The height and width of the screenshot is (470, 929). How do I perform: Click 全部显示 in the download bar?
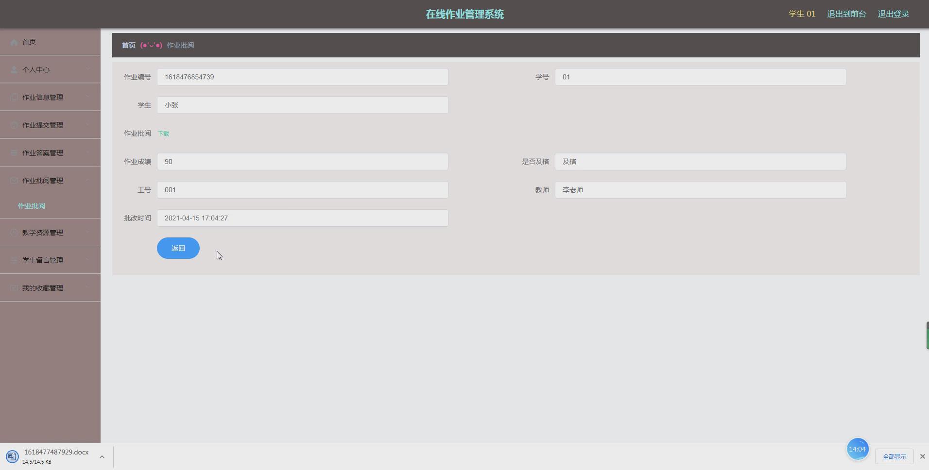895,456
